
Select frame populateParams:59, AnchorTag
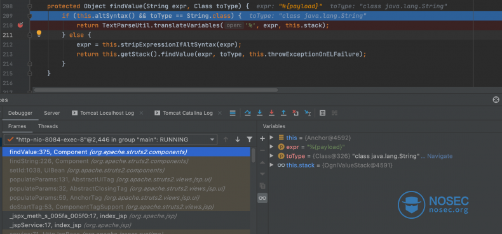(126, 198)
